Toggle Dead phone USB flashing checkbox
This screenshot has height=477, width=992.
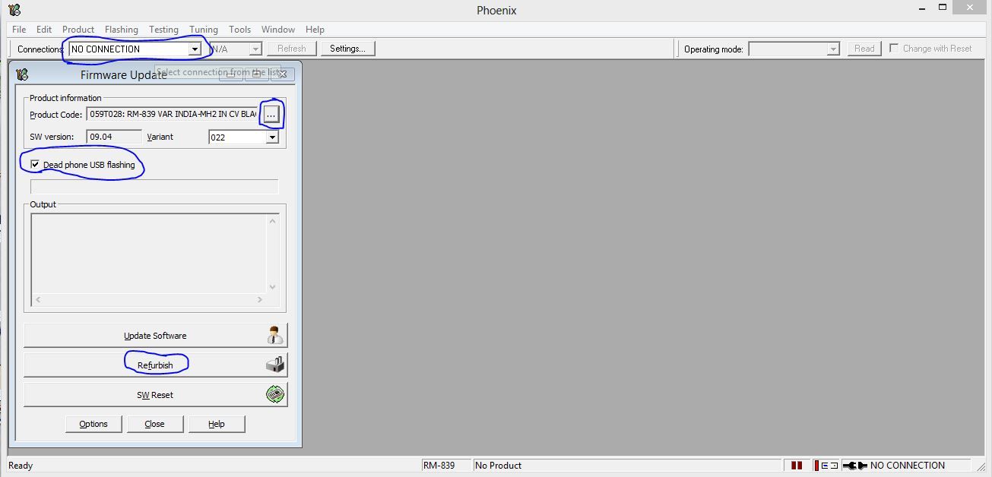point(35,164)
